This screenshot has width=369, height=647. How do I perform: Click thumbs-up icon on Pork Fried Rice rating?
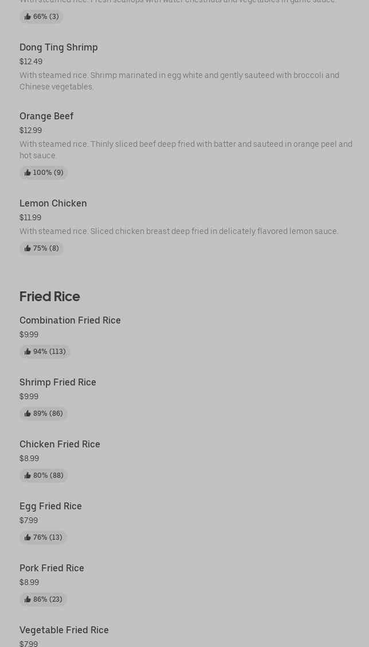[x=28, y=599]
